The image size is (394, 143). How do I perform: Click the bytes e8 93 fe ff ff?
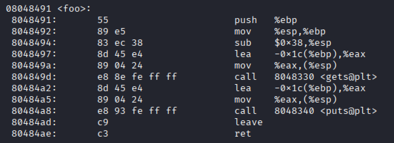point(137,111)
